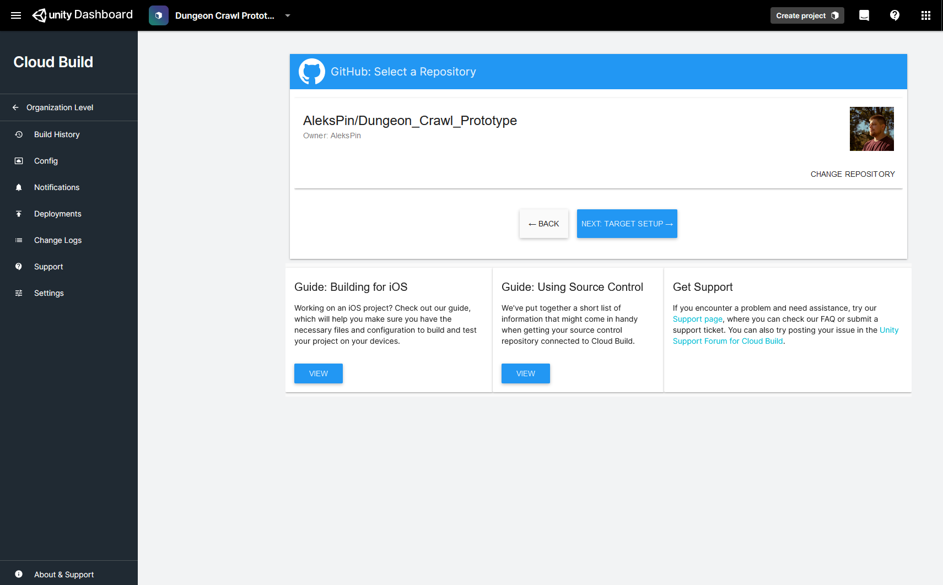This screenshot has width=943, height=585.
Task: Click the Notifications bell icon
Action: point(19,187)
